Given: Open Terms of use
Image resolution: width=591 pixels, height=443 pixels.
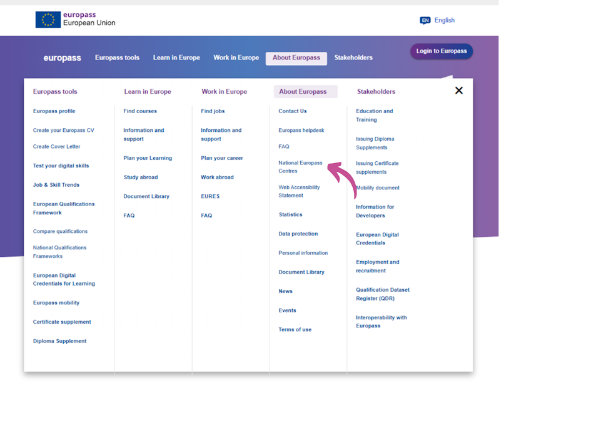Looking at the screenshot, I should coord(295,330).
